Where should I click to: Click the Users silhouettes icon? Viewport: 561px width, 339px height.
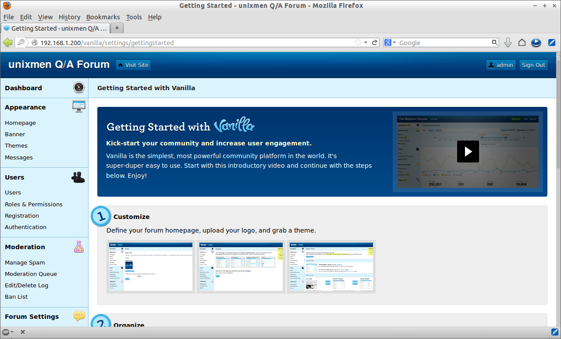pos(78,177)
